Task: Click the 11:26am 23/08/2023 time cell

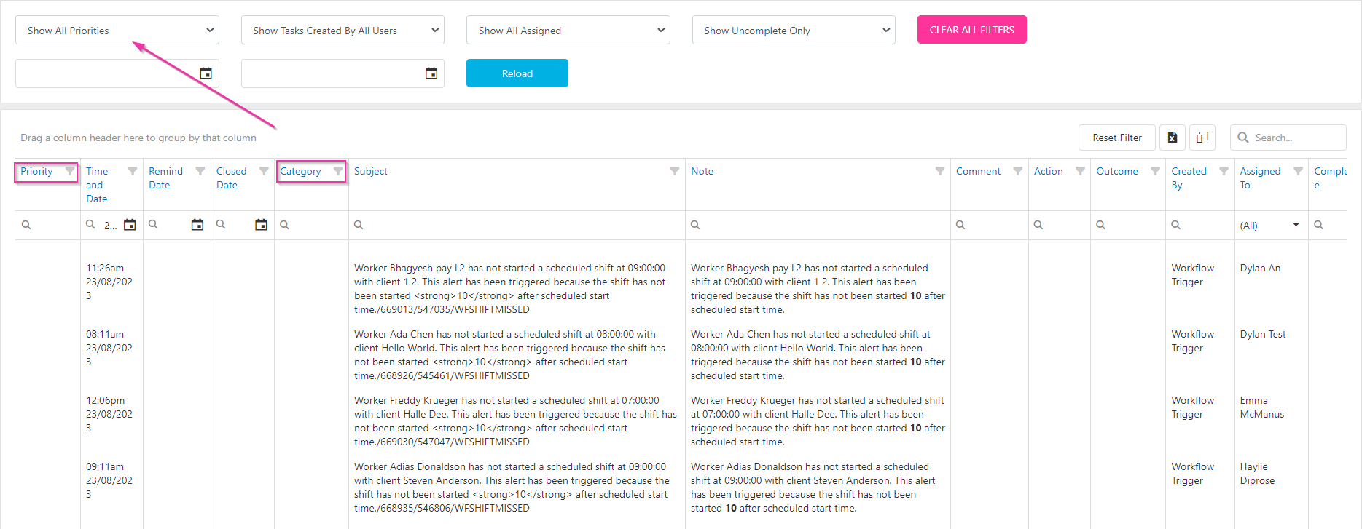Action: [x=109, y=282]
